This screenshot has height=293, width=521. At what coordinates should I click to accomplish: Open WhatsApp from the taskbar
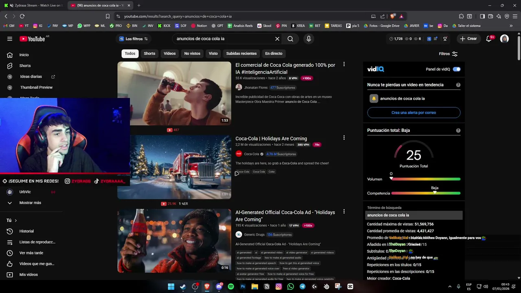[290, 286]
